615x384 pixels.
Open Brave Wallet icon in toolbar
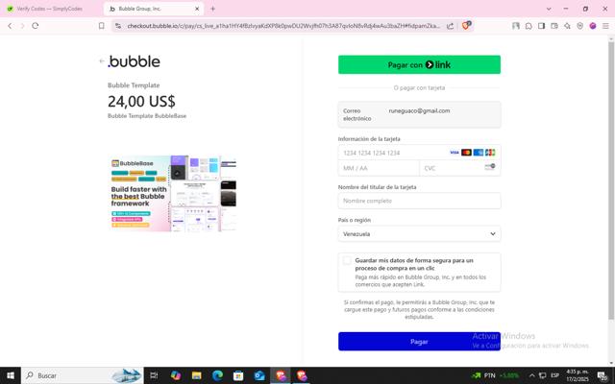click(x=554, y=26)
